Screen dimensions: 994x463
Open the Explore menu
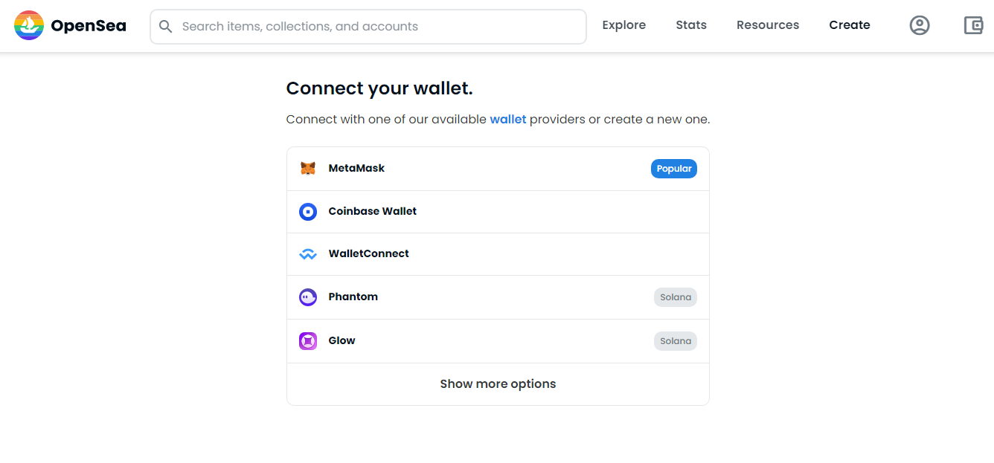click(623, 25)
